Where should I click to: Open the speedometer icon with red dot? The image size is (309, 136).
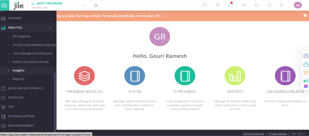230,5
